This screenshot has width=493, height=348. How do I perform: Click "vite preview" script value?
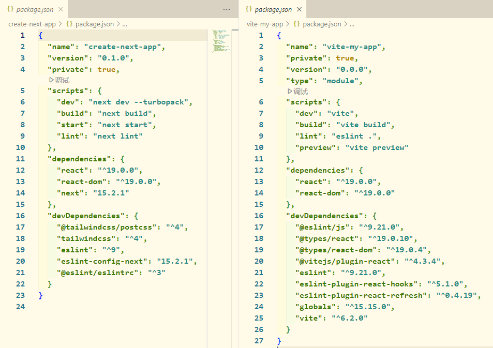[377, 147]
